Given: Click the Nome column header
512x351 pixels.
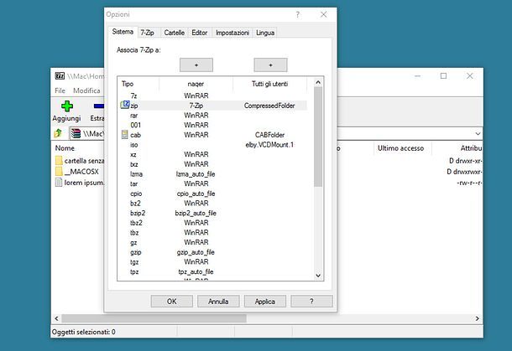Looking at the screenshot, I should tap(65, 148).
